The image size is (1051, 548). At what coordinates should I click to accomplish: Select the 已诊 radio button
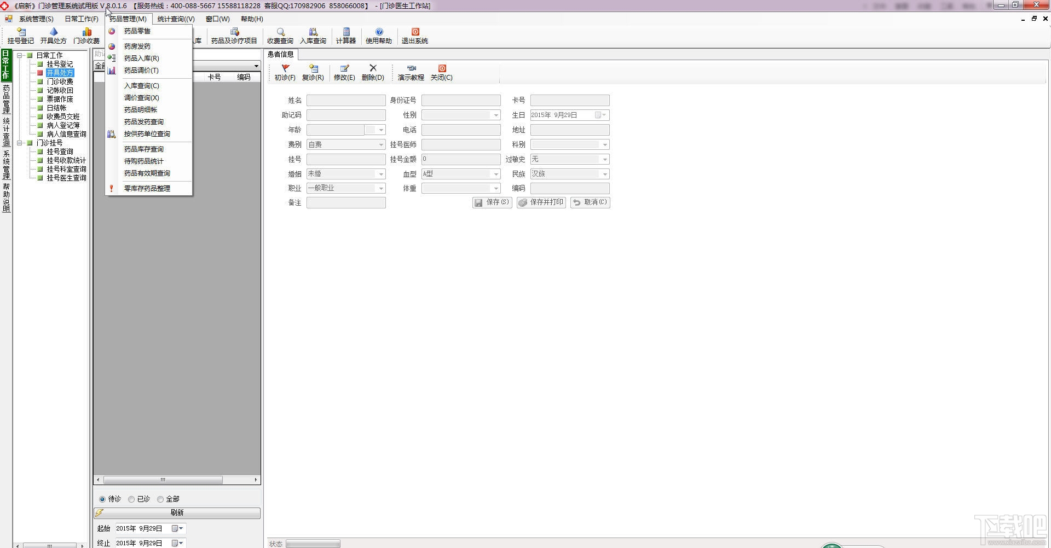[131, 499]
